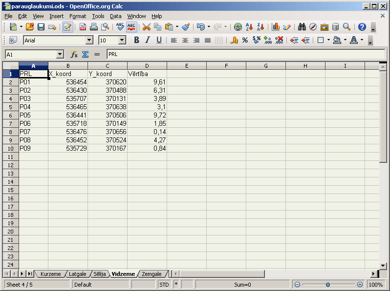Open Styles and Formatting icon

(13, 40)
